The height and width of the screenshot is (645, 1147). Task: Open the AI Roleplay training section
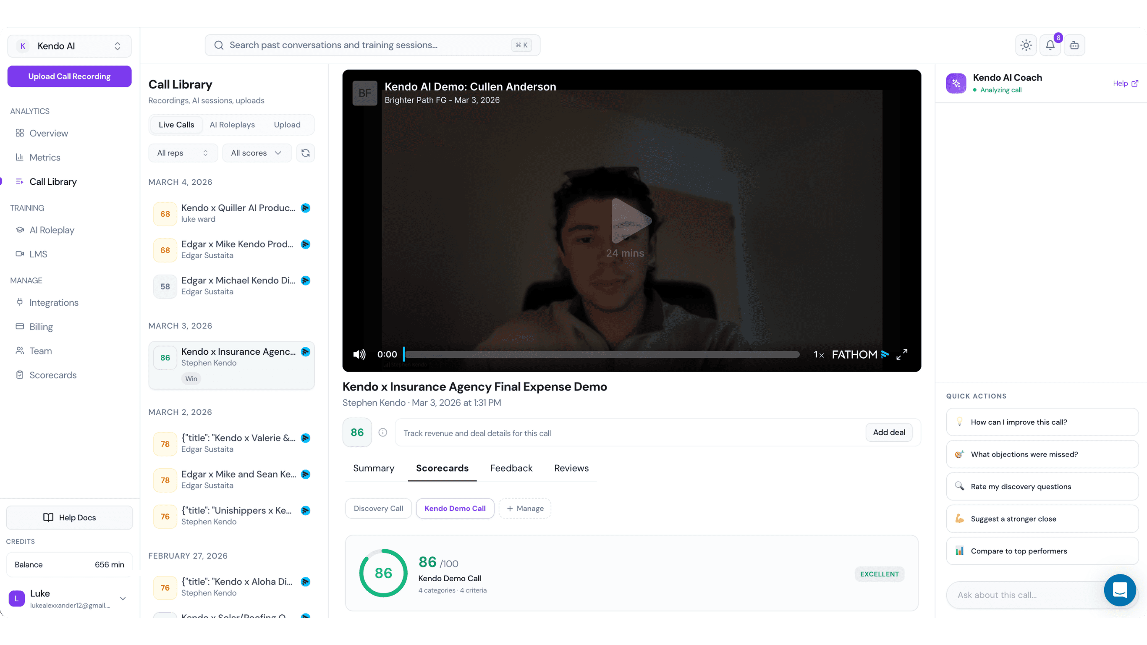point(52,230)
